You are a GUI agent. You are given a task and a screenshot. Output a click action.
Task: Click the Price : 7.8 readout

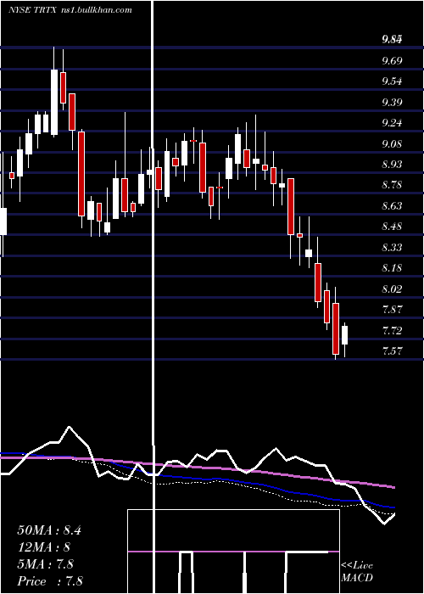tap(50, 581)
